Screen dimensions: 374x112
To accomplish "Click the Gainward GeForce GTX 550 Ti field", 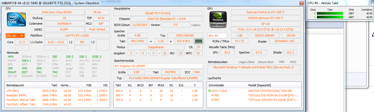I will (266, 12).
